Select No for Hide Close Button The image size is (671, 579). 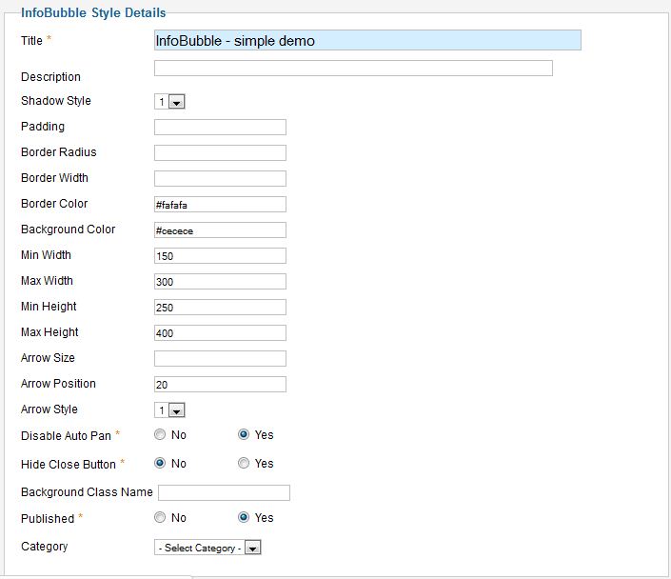point(160,464)
